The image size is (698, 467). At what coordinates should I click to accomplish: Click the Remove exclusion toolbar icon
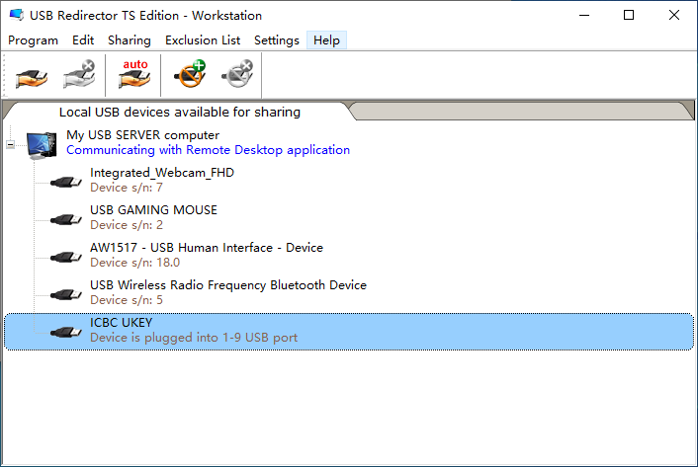[237, 74]
